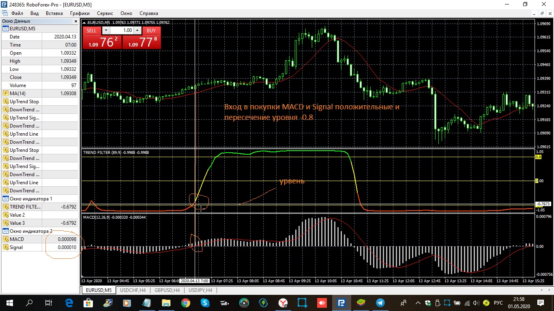
Task: Click the TREND FILTER indicator row icon
Action: pos(6,207)
